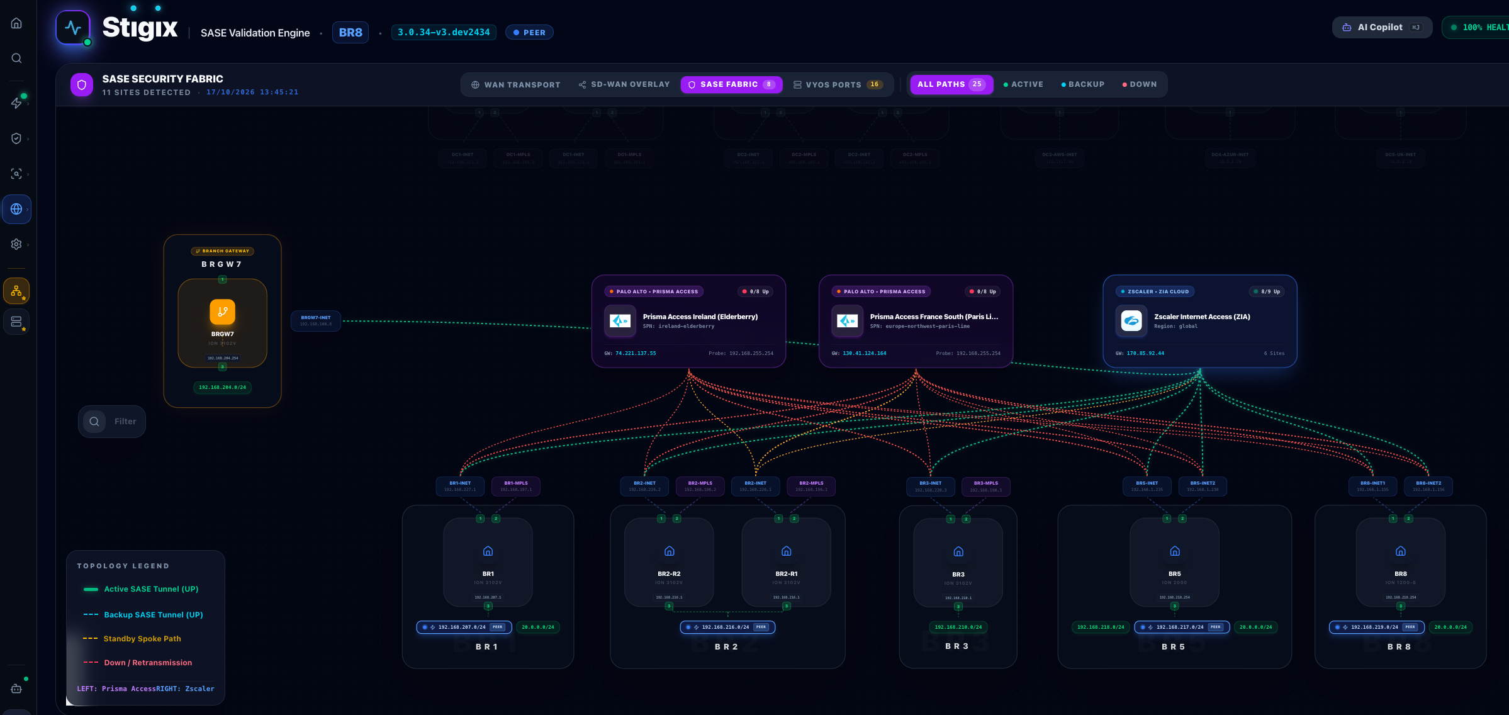Click the topology Filter field
Image resolution: width=1509 pixels, height=715 pixels.
coord(112,422)
